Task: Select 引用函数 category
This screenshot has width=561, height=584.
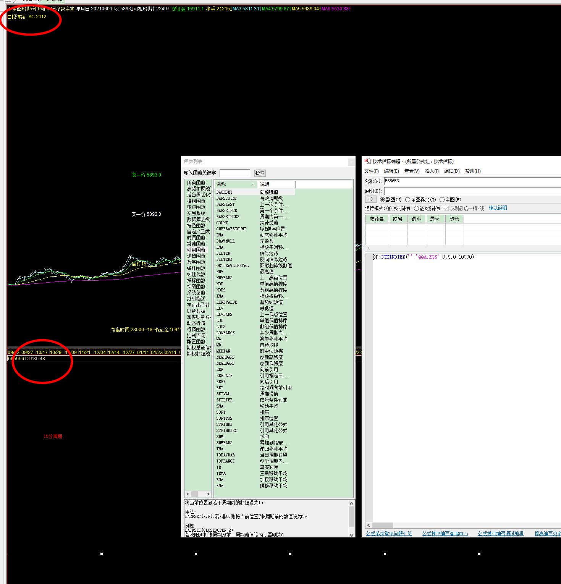Action: point(196,250)
